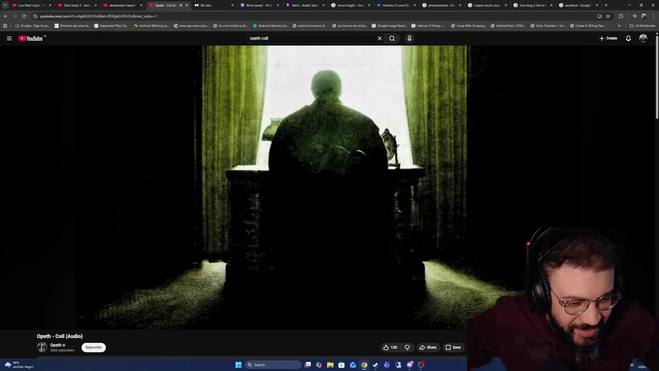Click the browser address bar URL

(98, 16)
